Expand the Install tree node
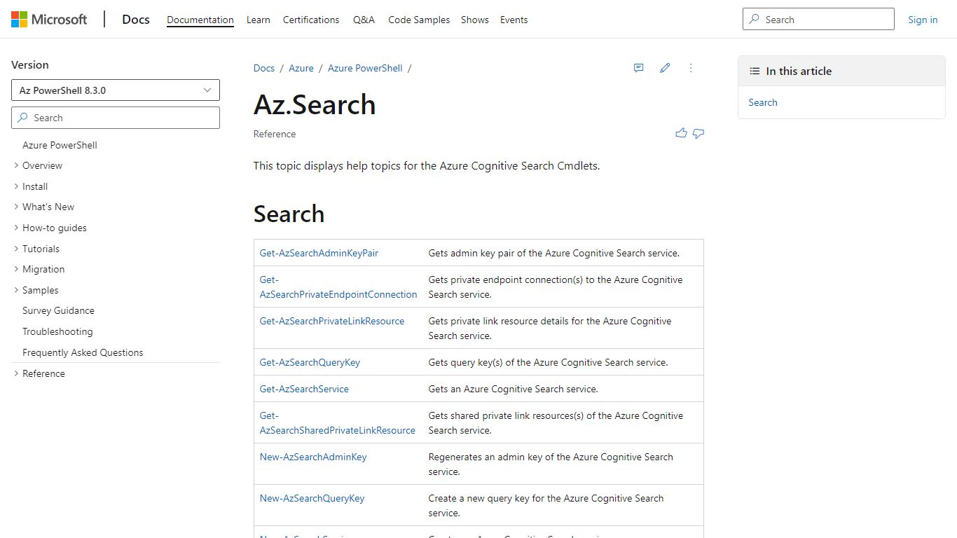This screenshot has height=538, width=957. click(x=16, y=186)
